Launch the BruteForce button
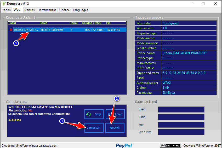This screenshot has height=148, width=222. (x=115, y=114)
